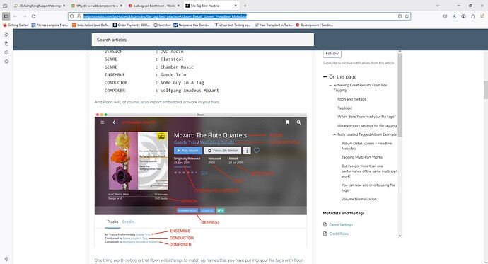Open the Firefox downloads icon
Viewport: 488px width, 264px height.
454,16
